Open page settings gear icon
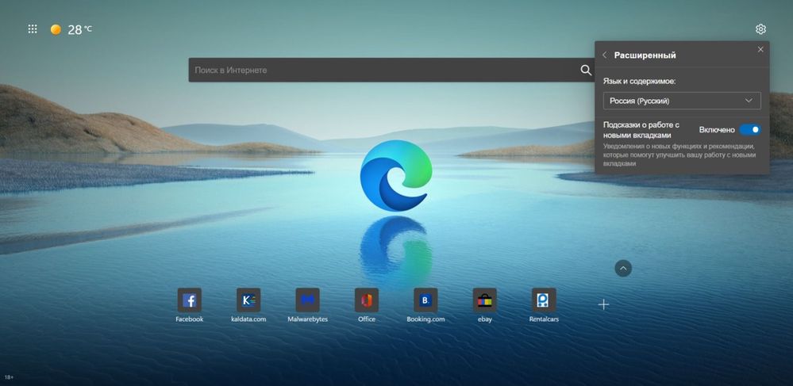The image size is (793, 386). tap(760, 29)
